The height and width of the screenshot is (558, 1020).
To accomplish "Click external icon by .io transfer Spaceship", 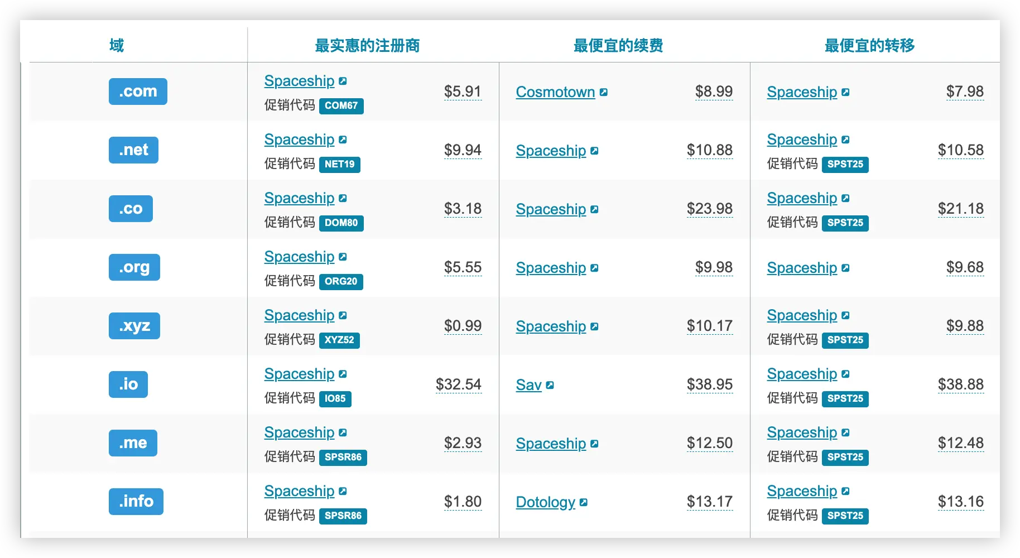I will pyautogui.click(x=845, y=374).
